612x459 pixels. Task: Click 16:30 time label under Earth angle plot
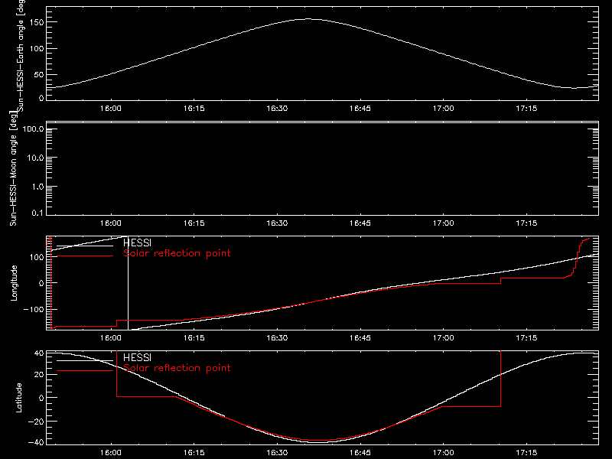pyautogui.click(x=277, y=109)
